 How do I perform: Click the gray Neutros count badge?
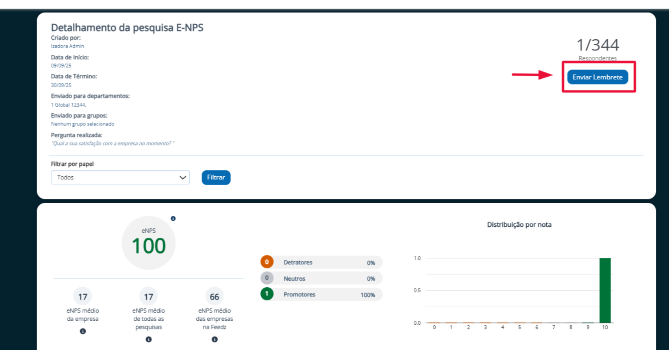click(267, 278)
